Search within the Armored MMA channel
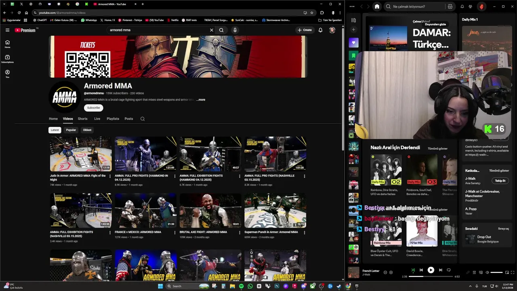This screenshot has height=291, width=517. [x=142, y=119]
